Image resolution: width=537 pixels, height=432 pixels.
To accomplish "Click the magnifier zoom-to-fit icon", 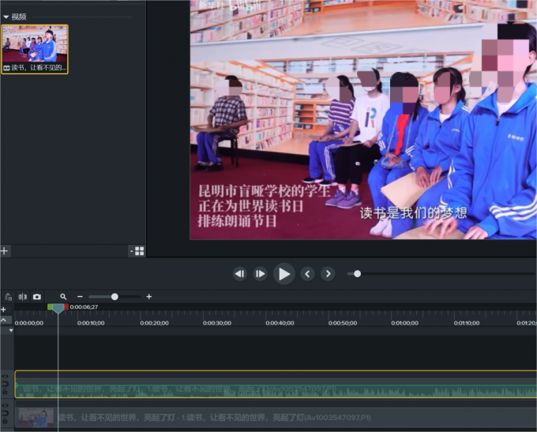I will point(63,297).
